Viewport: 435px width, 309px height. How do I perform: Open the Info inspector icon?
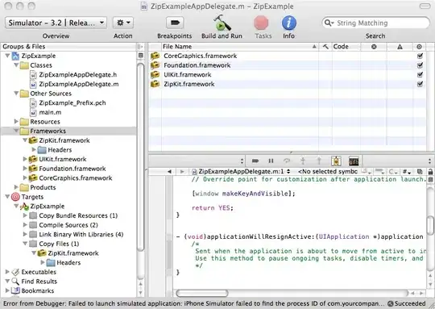point(289,23)
